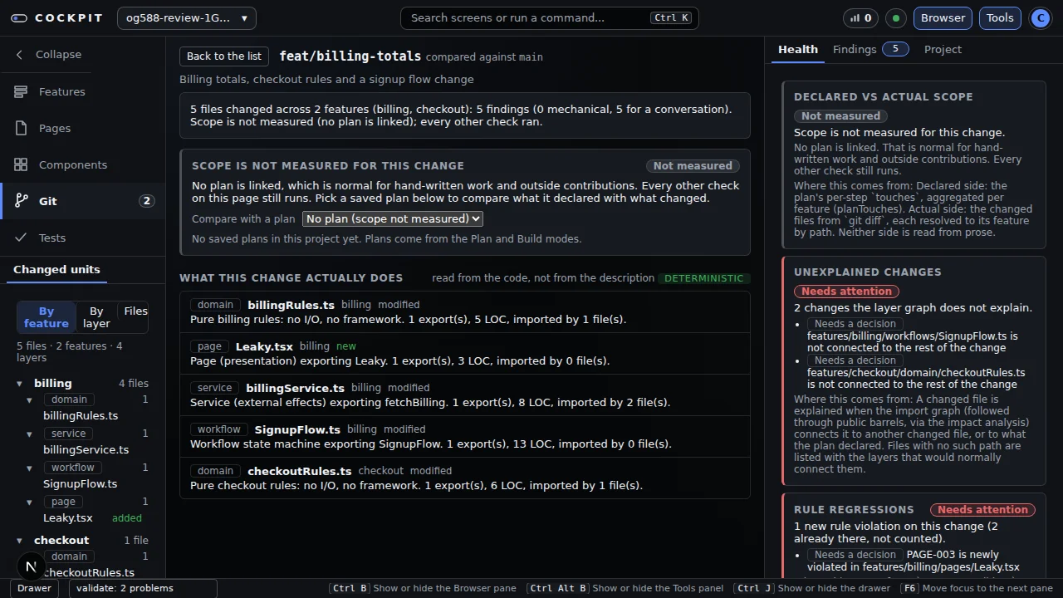Click the Back to the list button

[x=224, y=56]
